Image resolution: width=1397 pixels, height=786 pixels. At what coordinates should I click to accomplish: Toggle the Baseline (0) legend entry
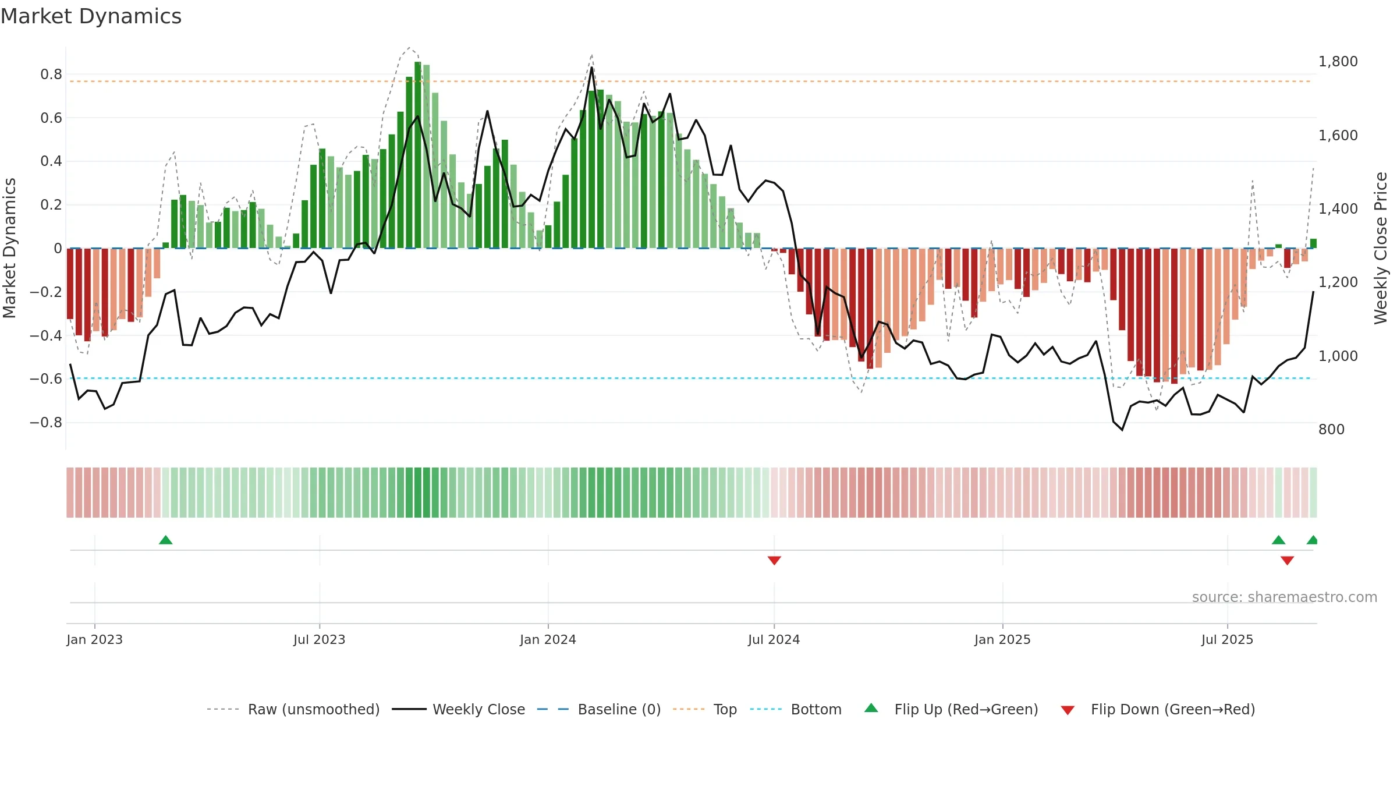pyautogui.click(x=598, y=709)
